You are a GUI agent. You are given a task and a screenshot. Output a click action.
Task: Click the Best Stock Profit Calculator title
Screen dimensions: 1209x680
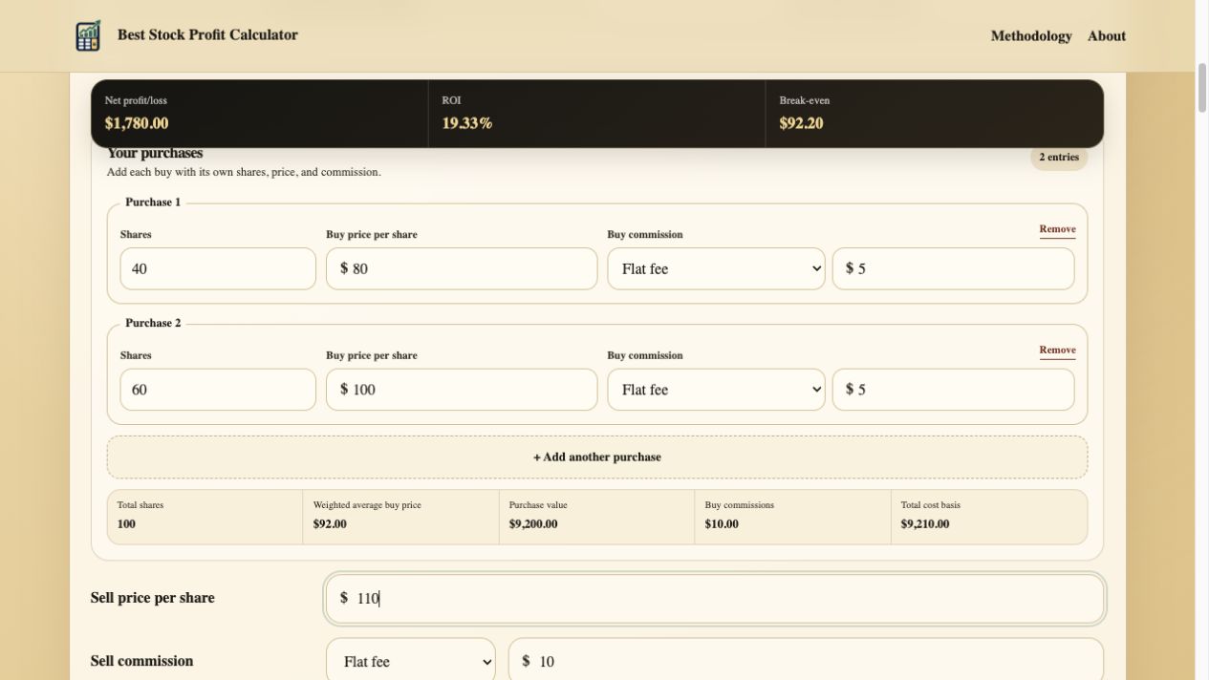[207, 35]
